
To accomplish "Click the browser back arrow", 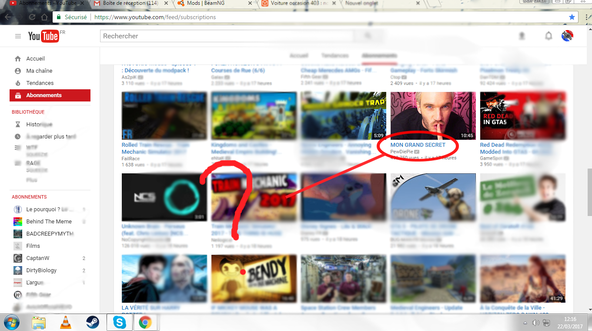I will point(8,17).
